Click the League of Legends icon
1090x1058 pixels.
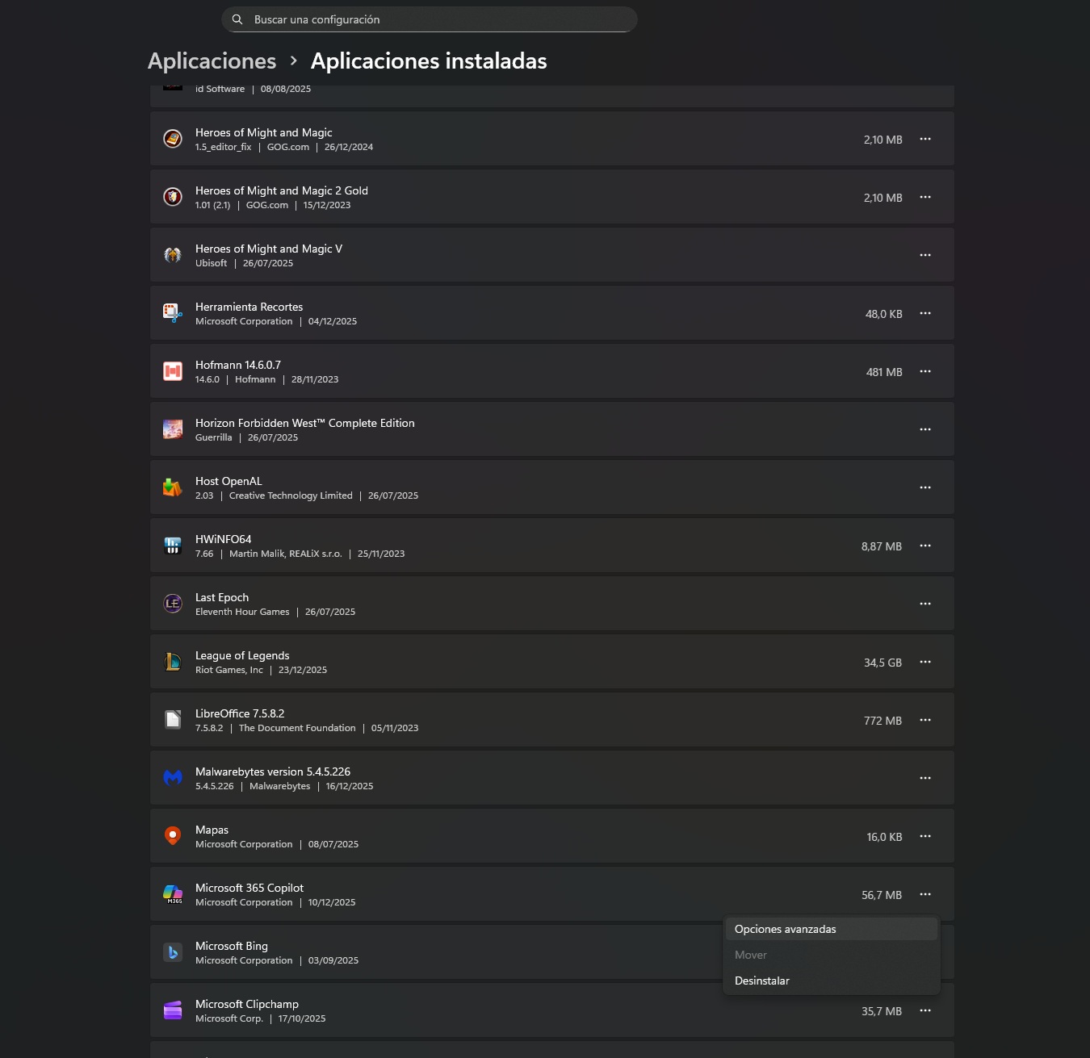(173, 662)
